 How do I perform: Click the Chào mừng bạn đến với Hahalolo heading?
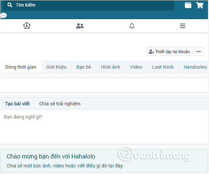[x=51, y=157]
